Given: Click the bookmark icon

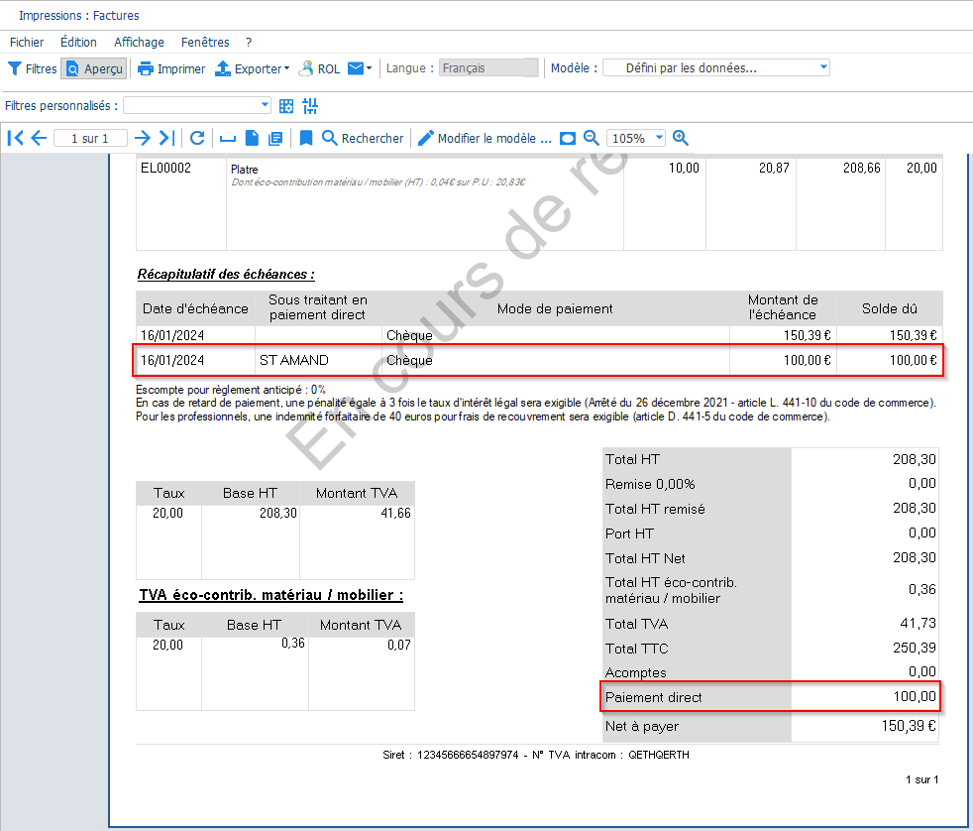Looking at the screenshot, I should [306, 138].
